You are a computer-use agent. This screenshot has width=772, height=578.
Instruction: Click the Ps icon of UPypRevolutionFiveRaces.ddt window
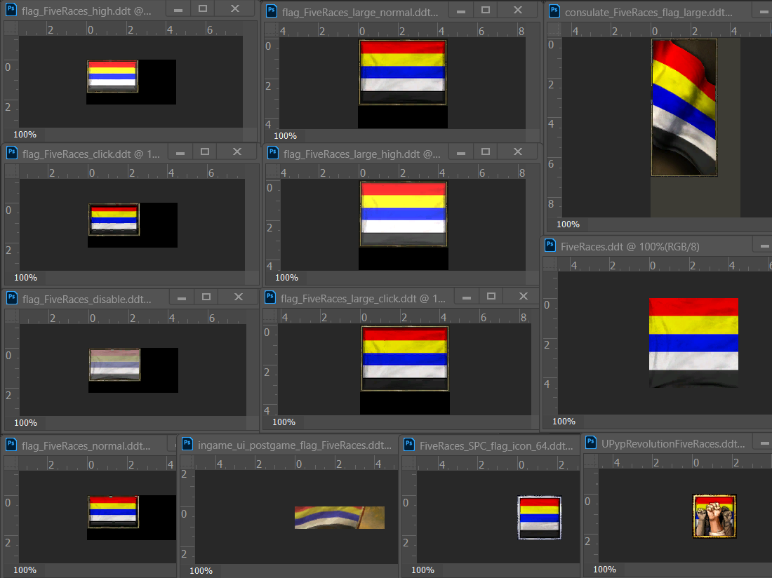pos(591,443)
